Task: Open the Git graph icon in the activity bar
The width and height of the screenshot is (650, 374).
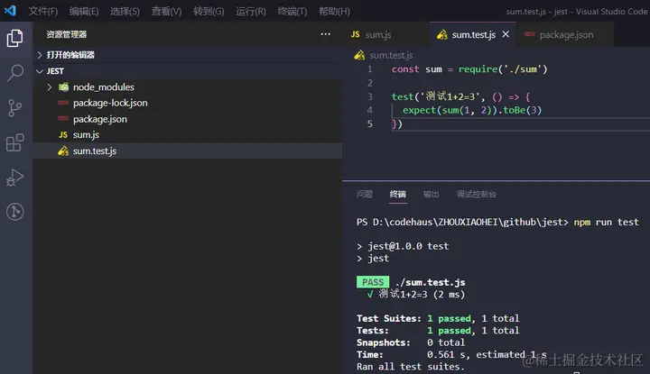Action: tap(15, 212)
